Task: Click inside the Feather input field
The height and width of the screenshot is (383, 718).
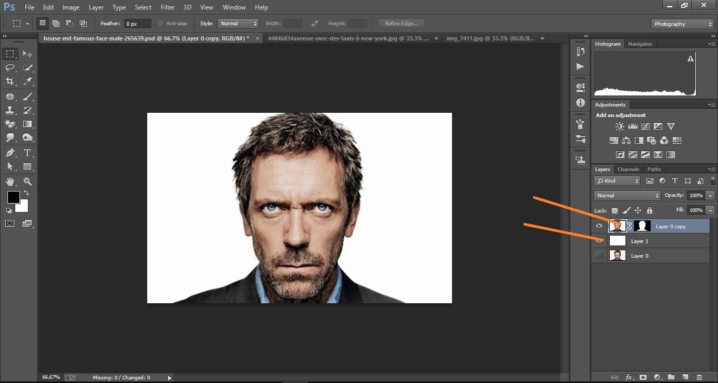Action: coord(137,23)
